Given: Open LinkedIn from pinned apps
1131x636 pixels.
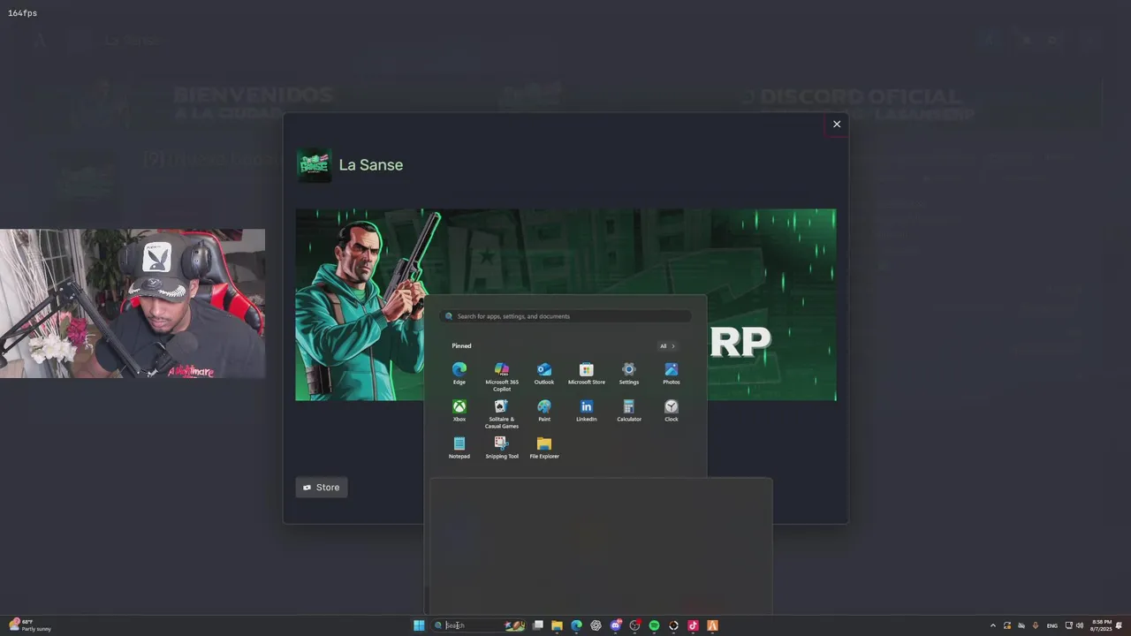Looking at the screenshot, I should click(x=587, y=411).
